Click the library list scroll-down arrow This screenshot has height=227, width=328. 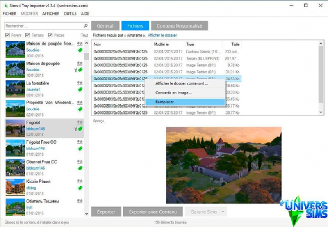[x=87, y=214]
